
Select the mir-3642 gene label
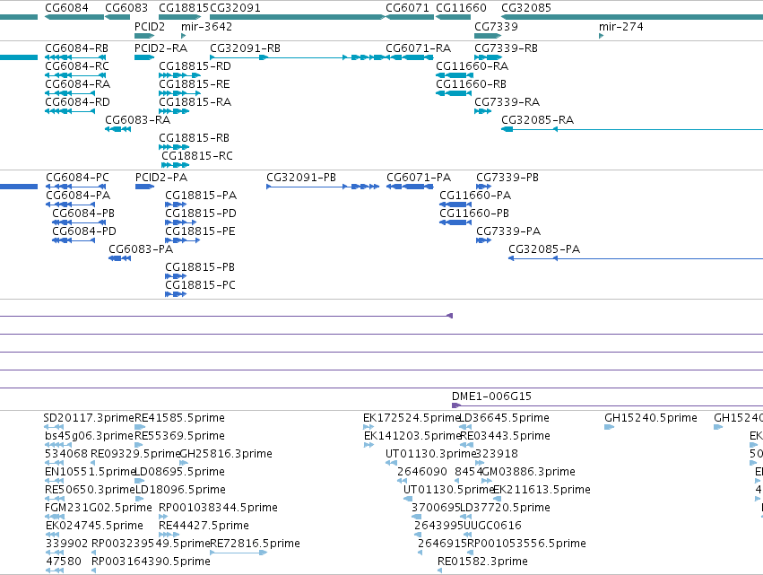click(206, 27)
